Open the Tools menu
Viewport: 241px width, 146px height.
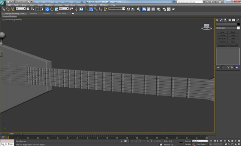[16, 5]
